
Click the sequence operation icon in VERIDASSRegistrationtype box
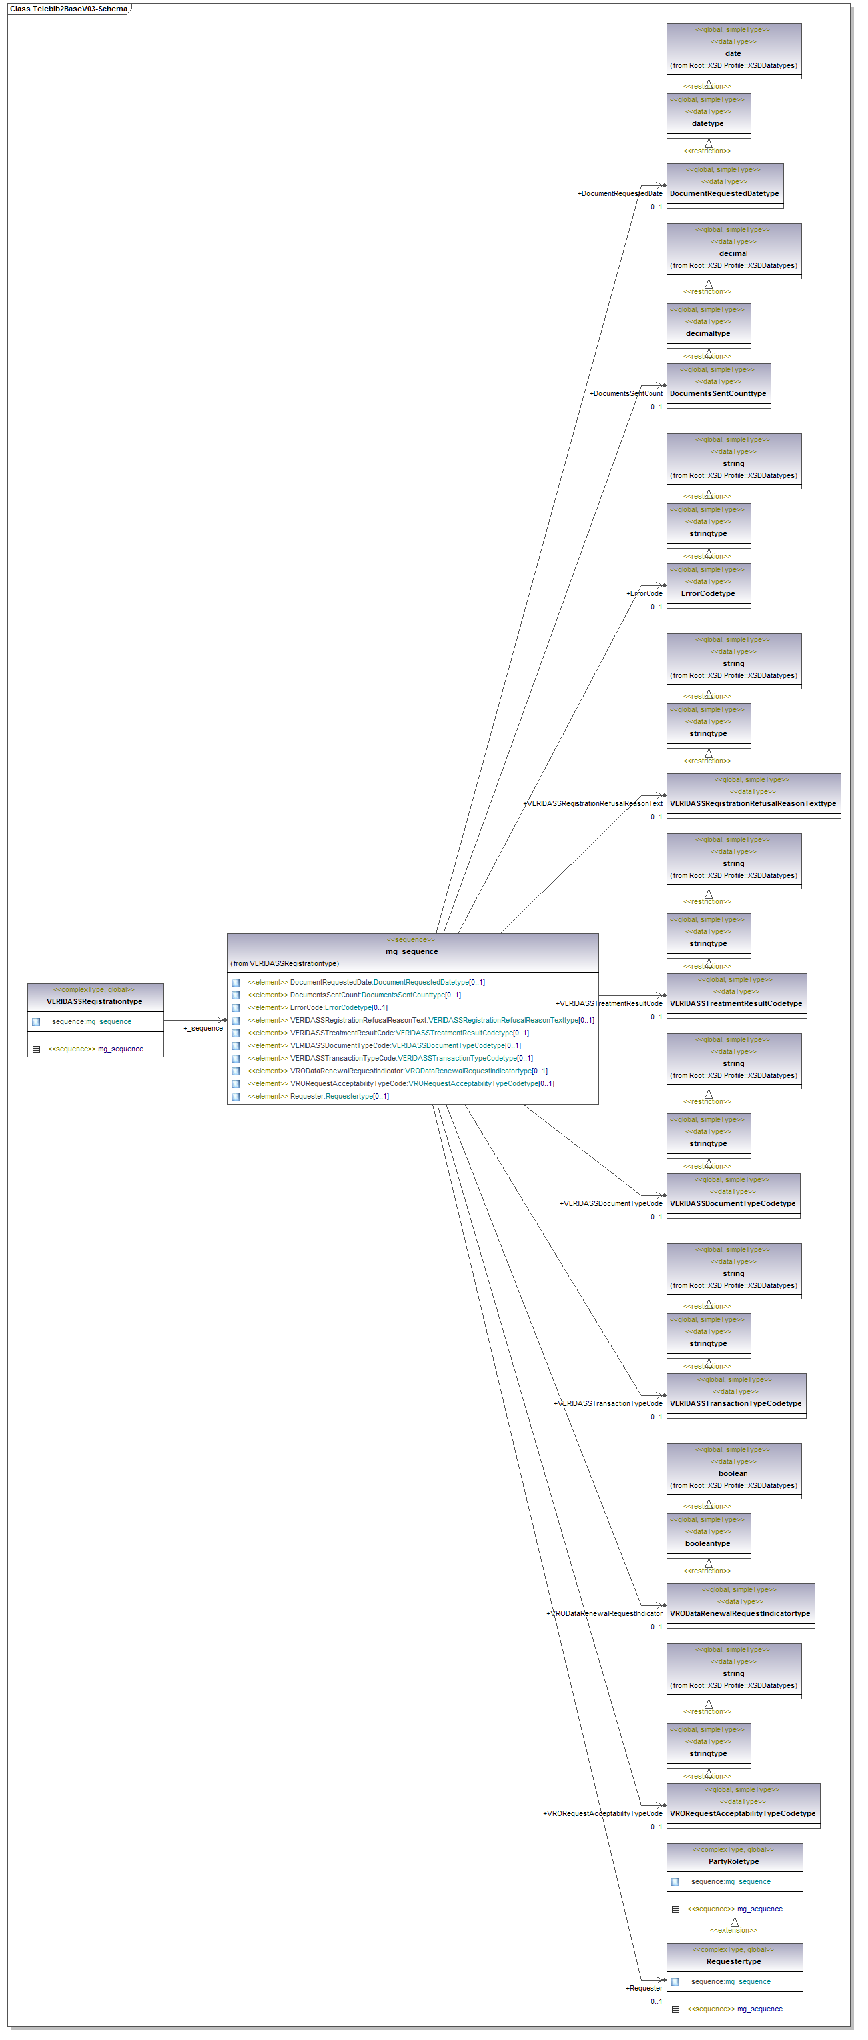35,1049
